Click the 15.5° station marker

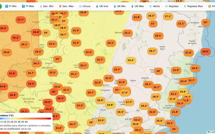click(x=159, y=120)
